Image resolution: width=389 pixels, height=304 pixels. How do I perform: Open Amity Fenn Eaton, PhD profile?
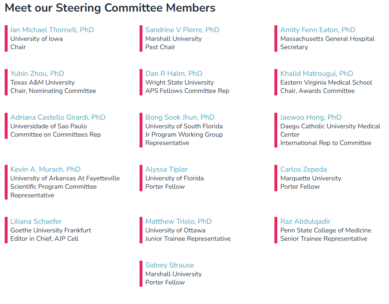point(318,30)
